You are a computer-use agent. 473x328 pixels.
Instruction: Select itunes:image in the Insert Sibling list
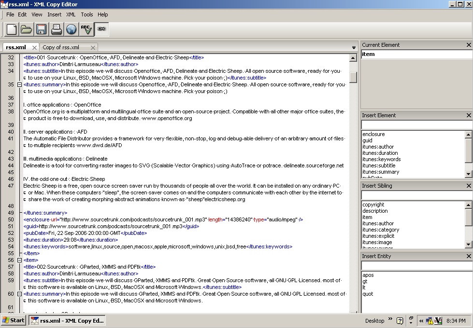click(377, 243)
